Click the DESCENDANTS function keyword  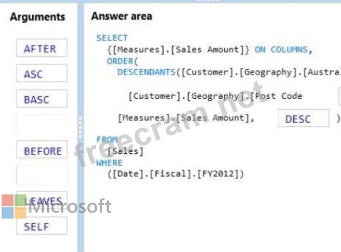tap(146, 72)
